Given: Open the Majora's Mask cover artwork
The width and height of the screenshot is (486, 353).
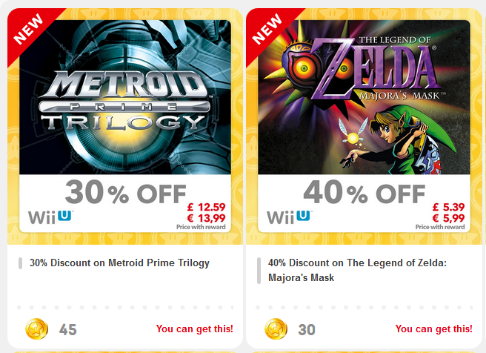Looking at the screenshot, I should tap(363, 96).
